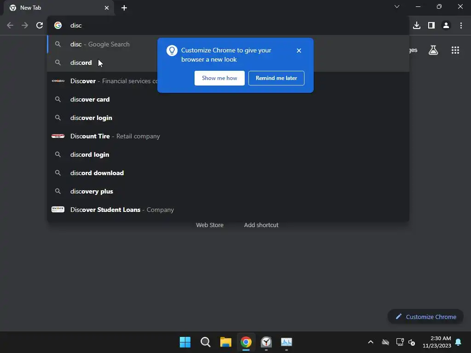Choose 'discord download' suggestion
The image size is (471, 353).
click(228, 173)
